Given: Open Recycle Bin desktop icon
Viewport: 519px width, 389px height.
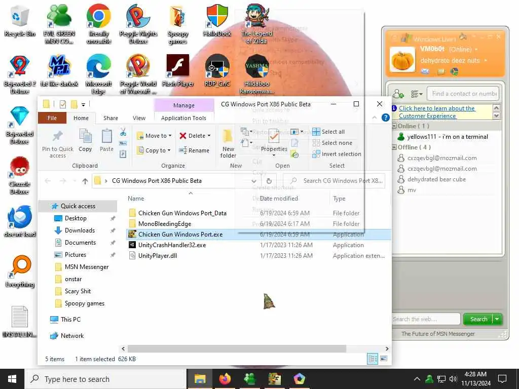Looking at the screenshot, I should coord(20,20).
